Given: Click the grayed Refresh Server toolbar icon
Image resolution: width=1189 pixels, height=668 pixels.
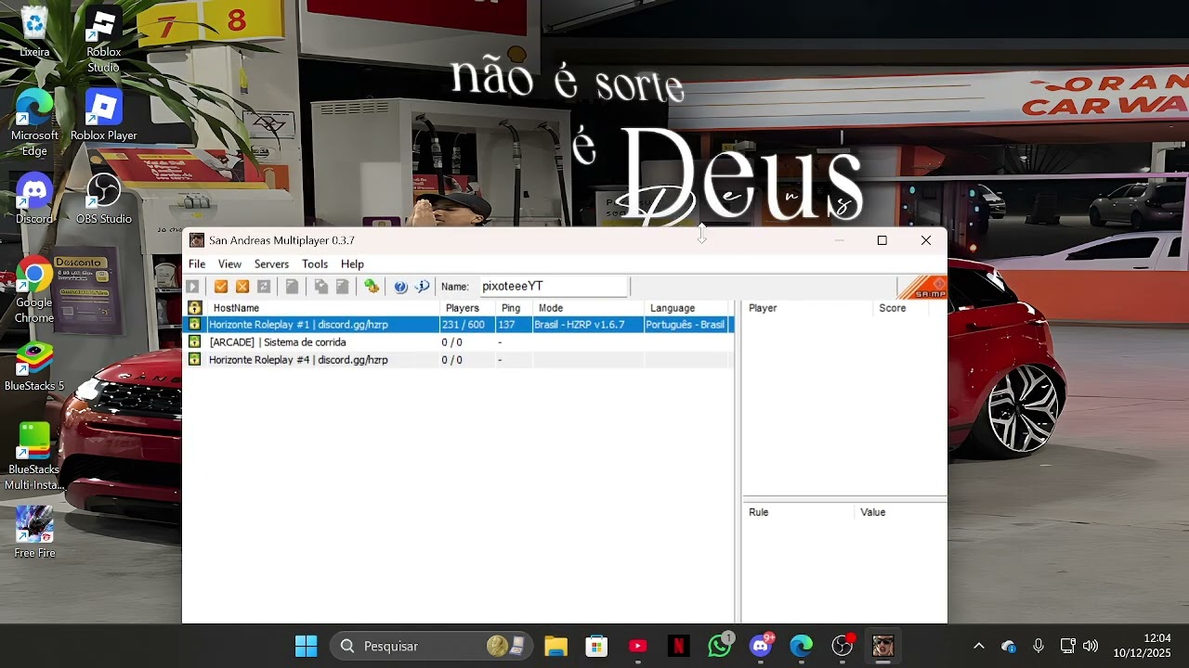Looking at the screenshot, I should click(x=264, y=287).
